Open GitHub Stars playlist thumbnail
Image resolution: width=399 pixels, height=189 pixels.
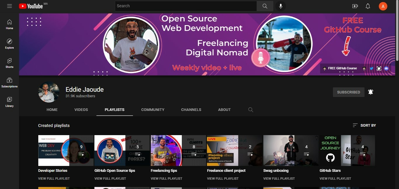point(347,151)
